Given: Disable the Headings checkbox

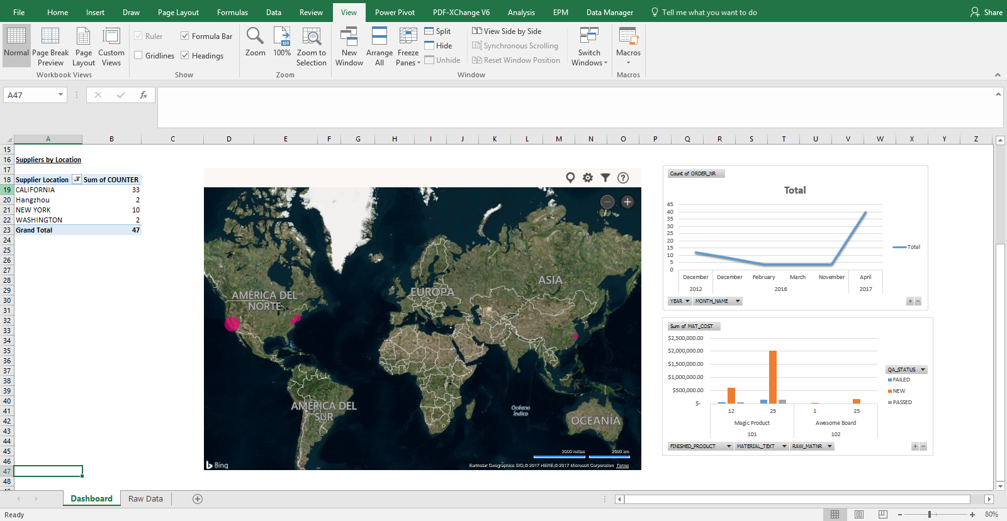Looking at the screenshot, I should (x=185, y=55).
